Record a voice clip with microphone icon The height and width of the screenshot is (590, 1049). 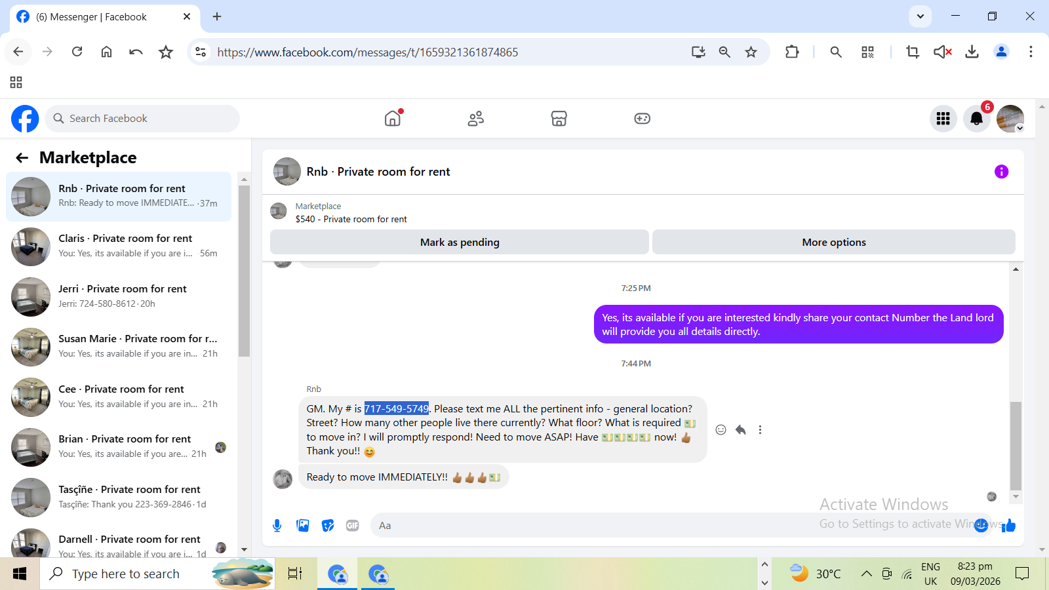pos(277,525)
